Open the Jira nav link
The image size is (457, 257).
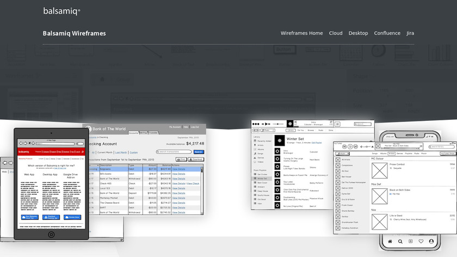click(x=410, y=33)
